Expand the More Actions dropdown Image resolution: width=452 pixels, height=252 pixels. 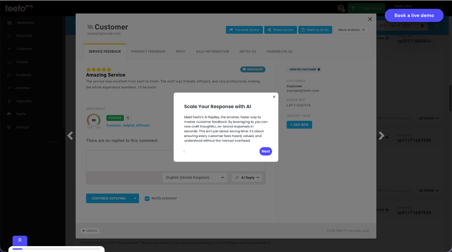coord(351,30)
